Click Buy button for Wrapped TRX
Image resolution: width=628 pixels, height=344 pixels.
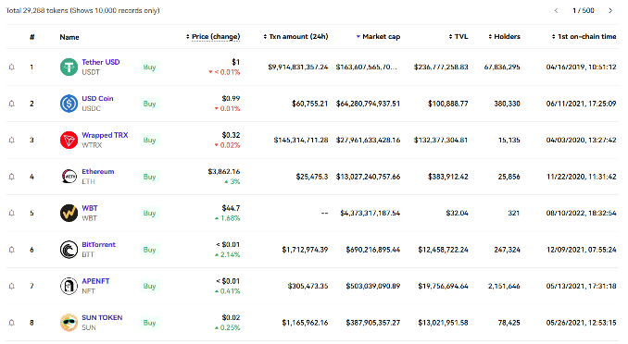pos(149,140)
